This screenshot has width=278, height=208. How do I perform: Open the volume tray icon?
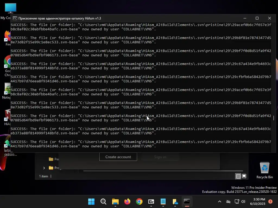pos(243,201)
